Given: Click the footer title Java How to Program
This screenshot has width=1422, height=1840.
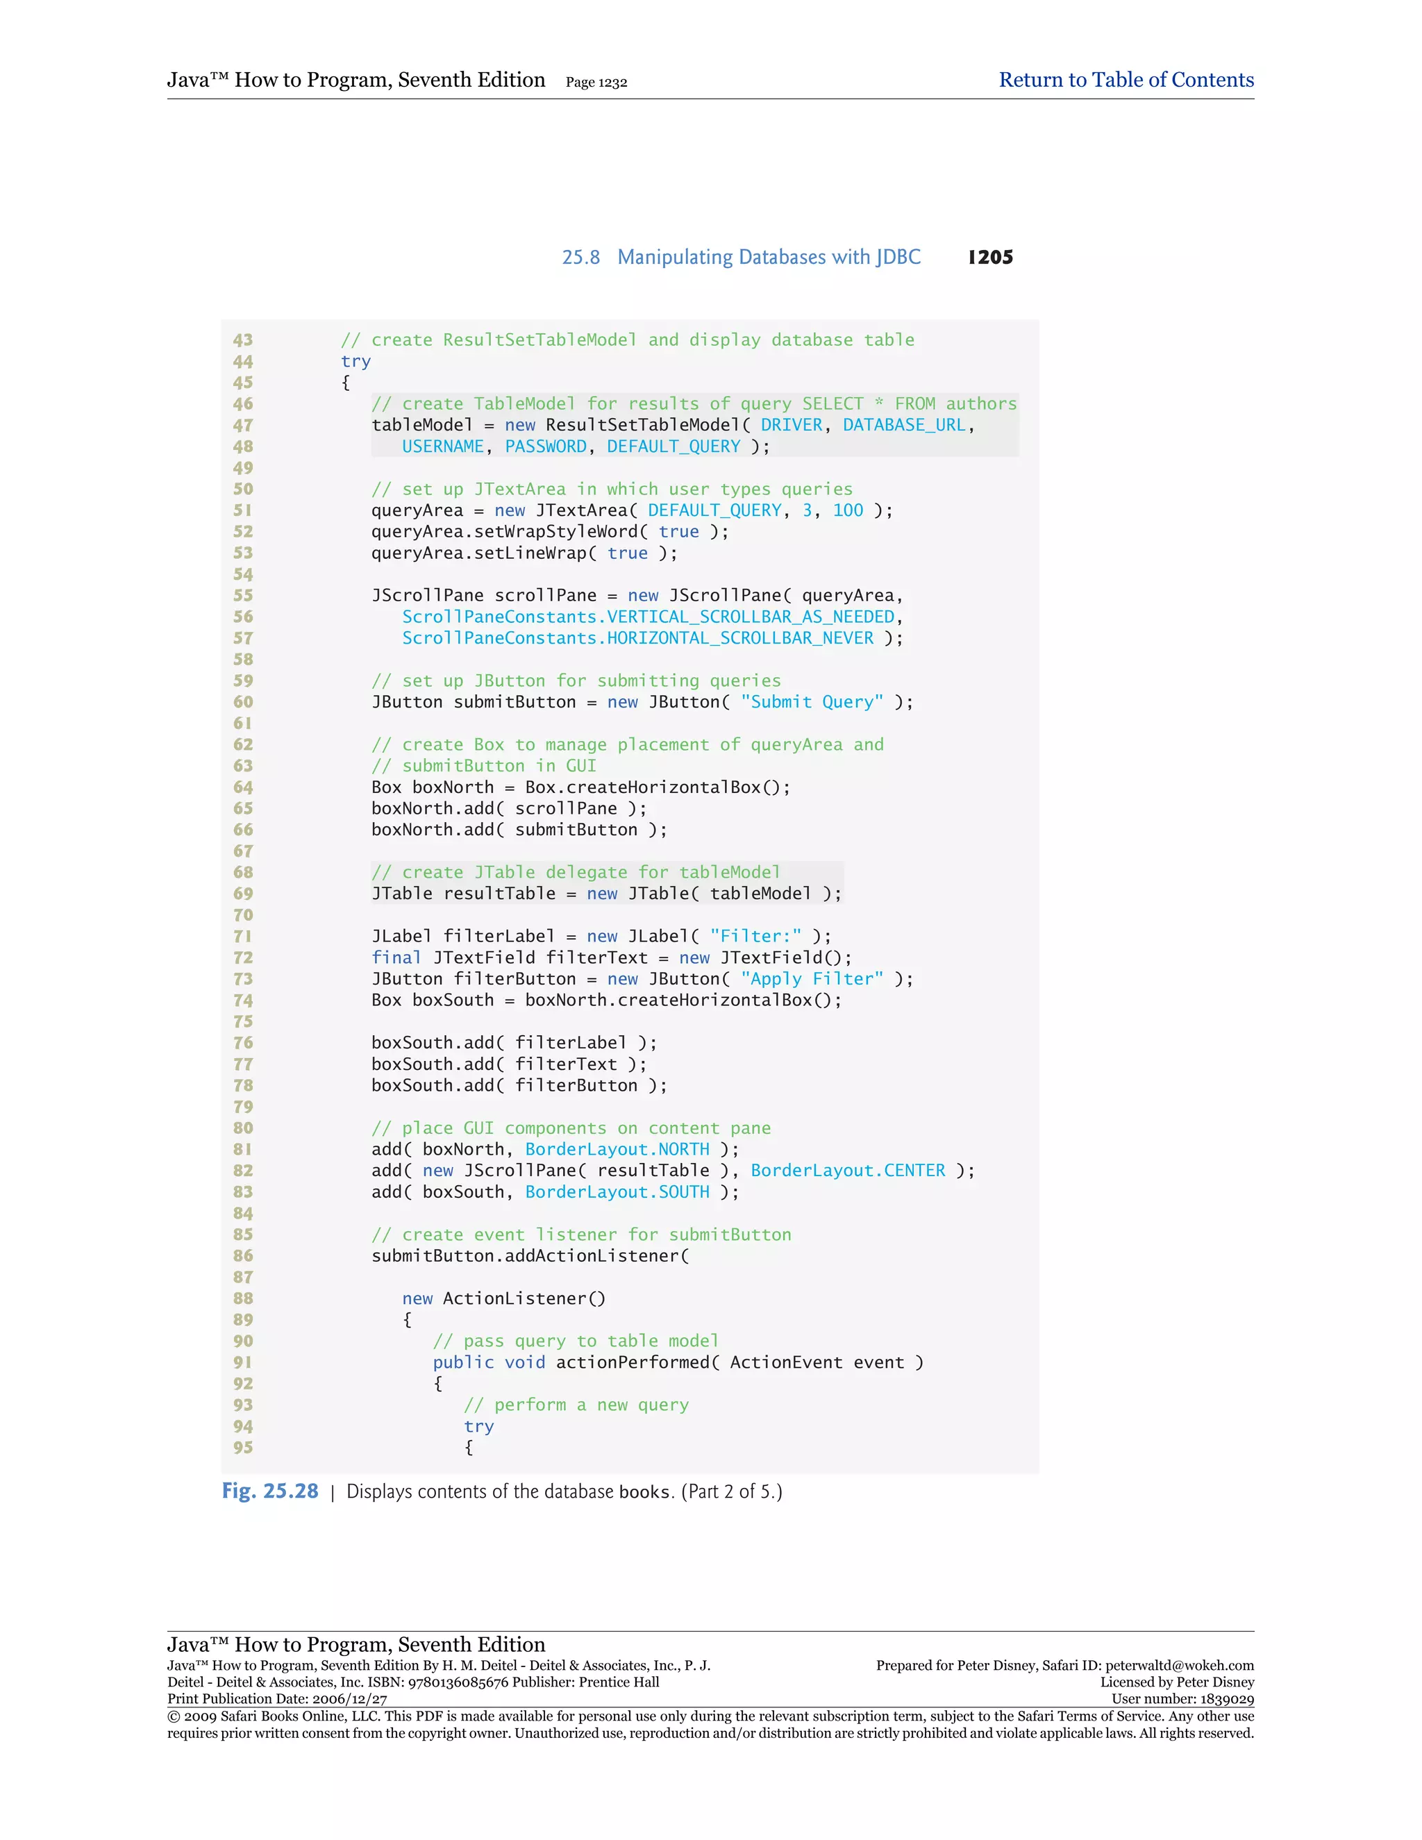Looking at the screenshot, I should 355,1644.
